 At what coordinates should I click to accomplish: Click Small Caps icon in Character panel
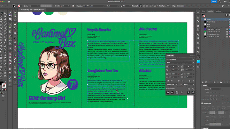[172, 81]
